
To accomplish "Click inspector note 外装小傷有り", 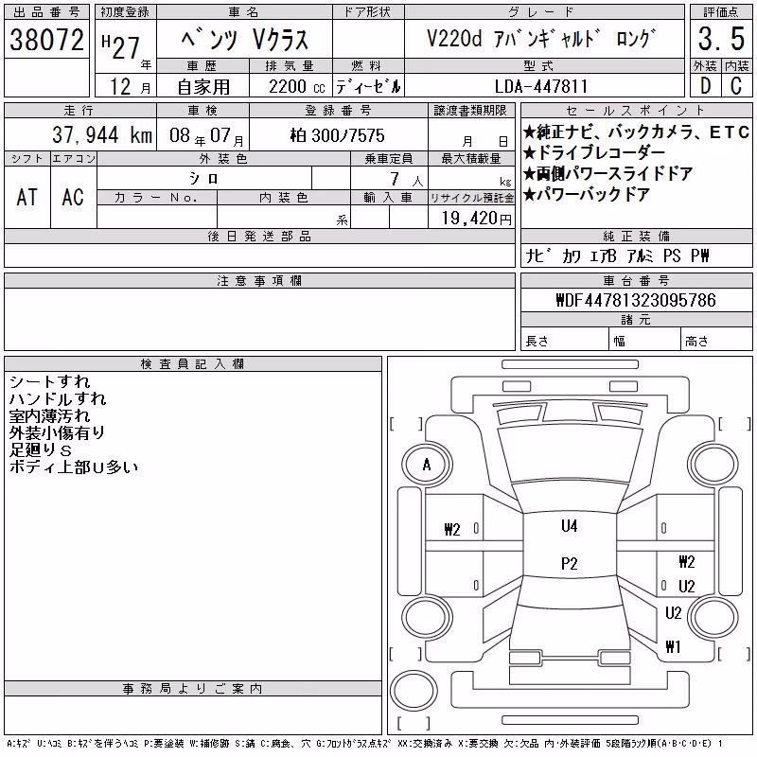I will [57, 432].
